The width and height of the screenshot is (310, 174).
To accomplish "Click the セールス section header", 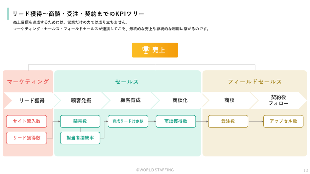I will pos(127,82).
